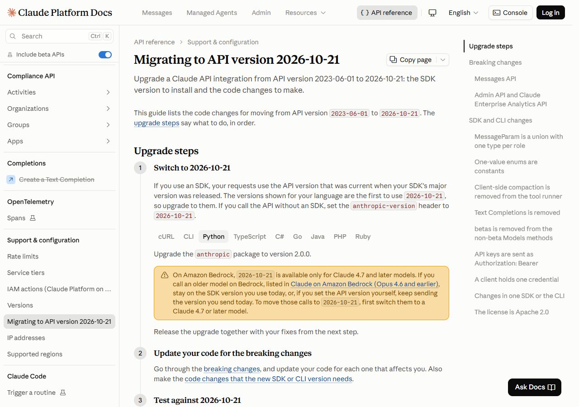Click the upgrade steps inline link
Screen dimensions: 579x407
[x=157, y=123]
